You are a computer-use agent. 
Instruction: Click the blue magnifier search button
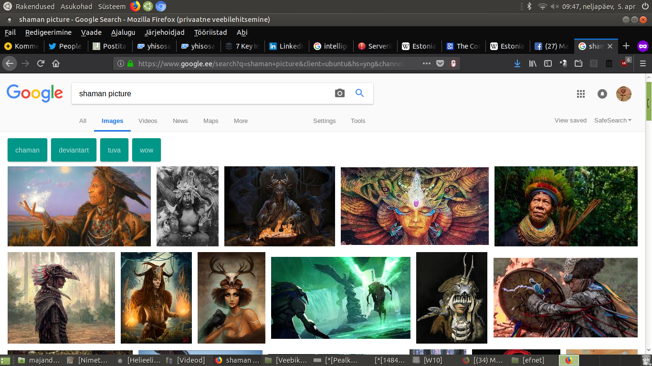360,93
